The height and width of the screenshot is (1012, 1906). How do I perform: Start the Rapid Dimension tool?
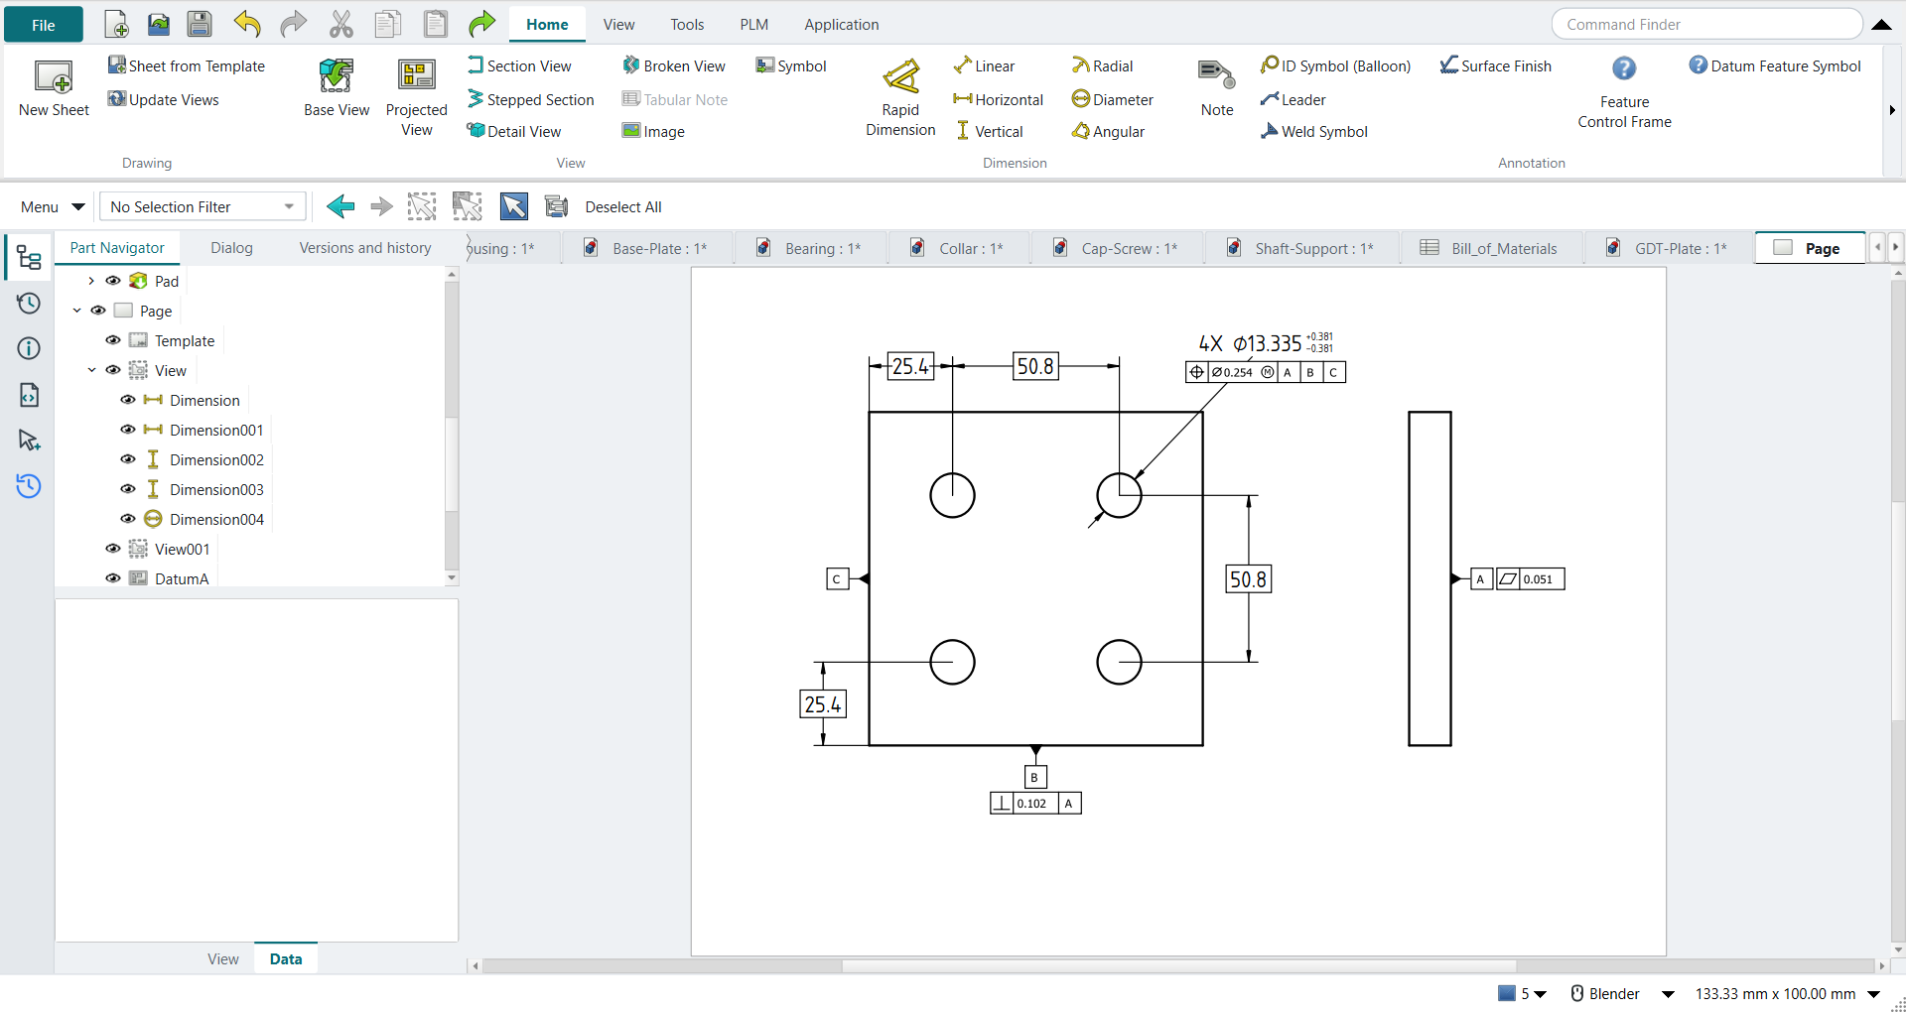900,97
